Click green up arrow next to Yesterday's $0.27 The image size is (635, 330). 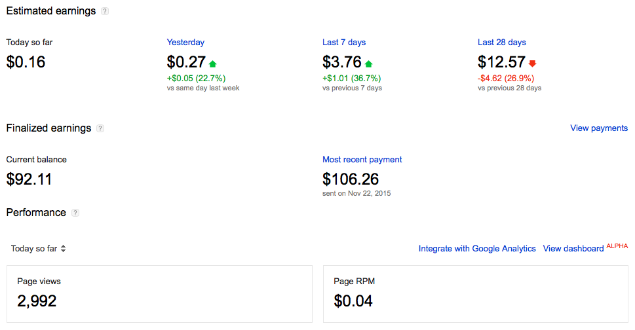click(212, 64)
